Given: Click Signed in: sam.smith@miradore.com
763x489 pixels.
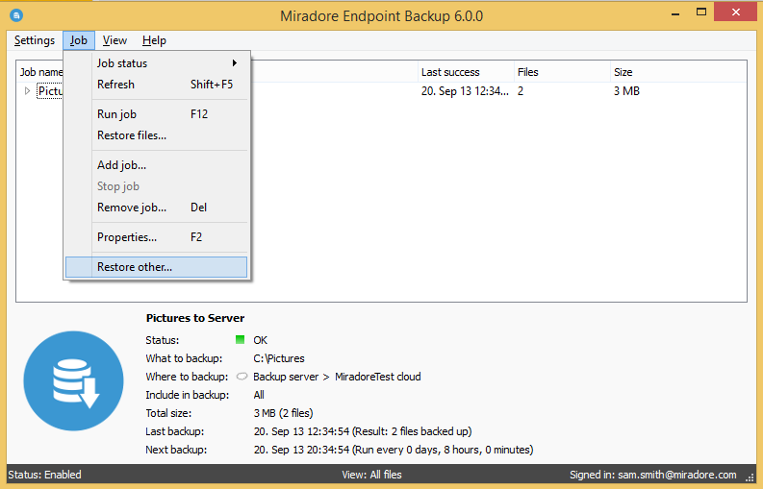Looking at the screenshot, I should click(x=653, y=475).
